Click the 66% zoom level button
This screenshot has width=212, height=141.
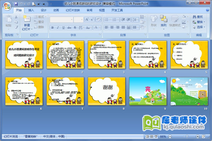point(163,136)
